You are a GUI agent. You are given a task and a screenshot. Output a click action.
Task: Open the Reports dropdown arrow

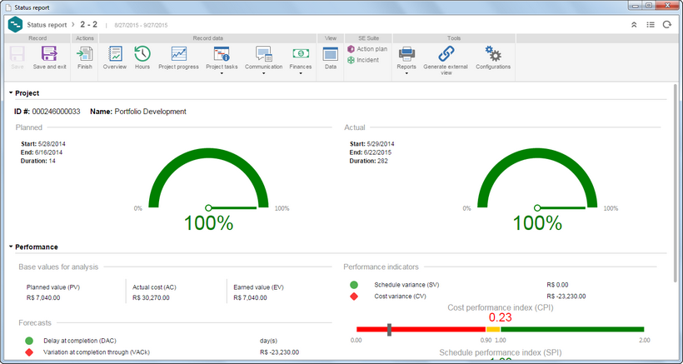406,73
